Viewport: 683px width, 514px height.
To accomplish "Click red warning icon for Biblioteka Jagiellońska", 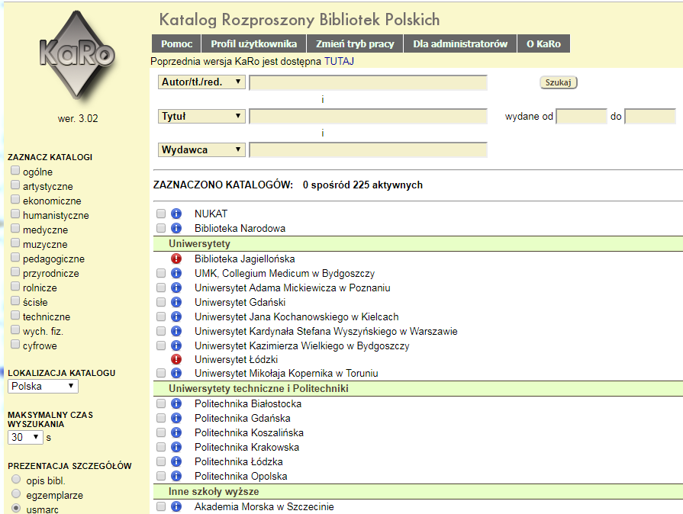I will point(176,259).
